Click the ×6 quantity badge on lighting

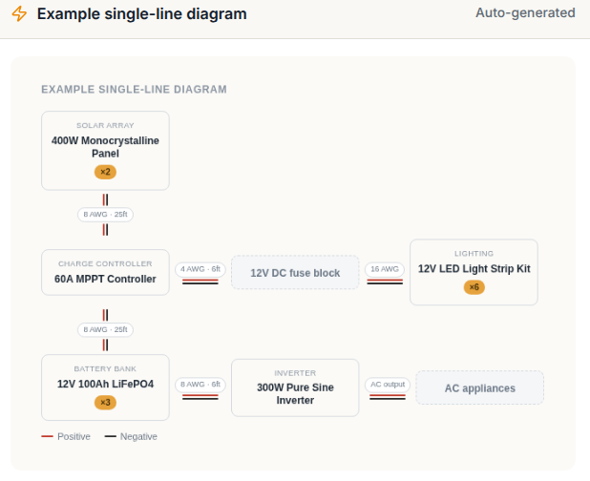[x=474, y=287]
